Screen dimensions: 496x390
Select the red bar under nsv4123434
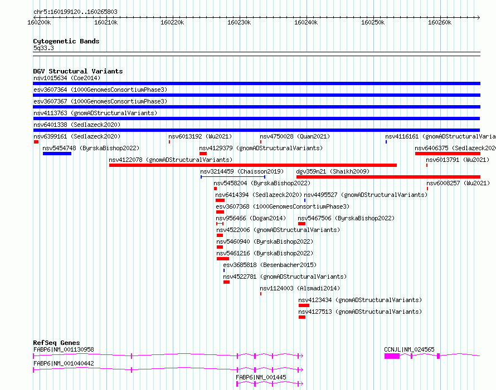pyautogui.click(x=304, y=305)
